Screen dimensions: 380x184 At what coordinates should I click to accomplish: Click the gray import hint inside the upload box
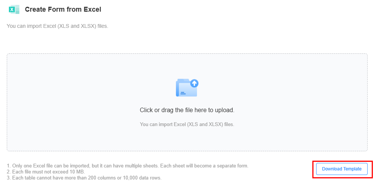(x=187, y=125)
